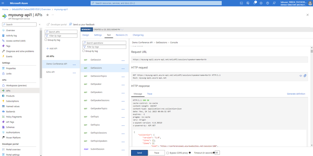The width and height of the screenshot is (313, 156).
Task: Open Portal overview
Action: pos(13,150)
